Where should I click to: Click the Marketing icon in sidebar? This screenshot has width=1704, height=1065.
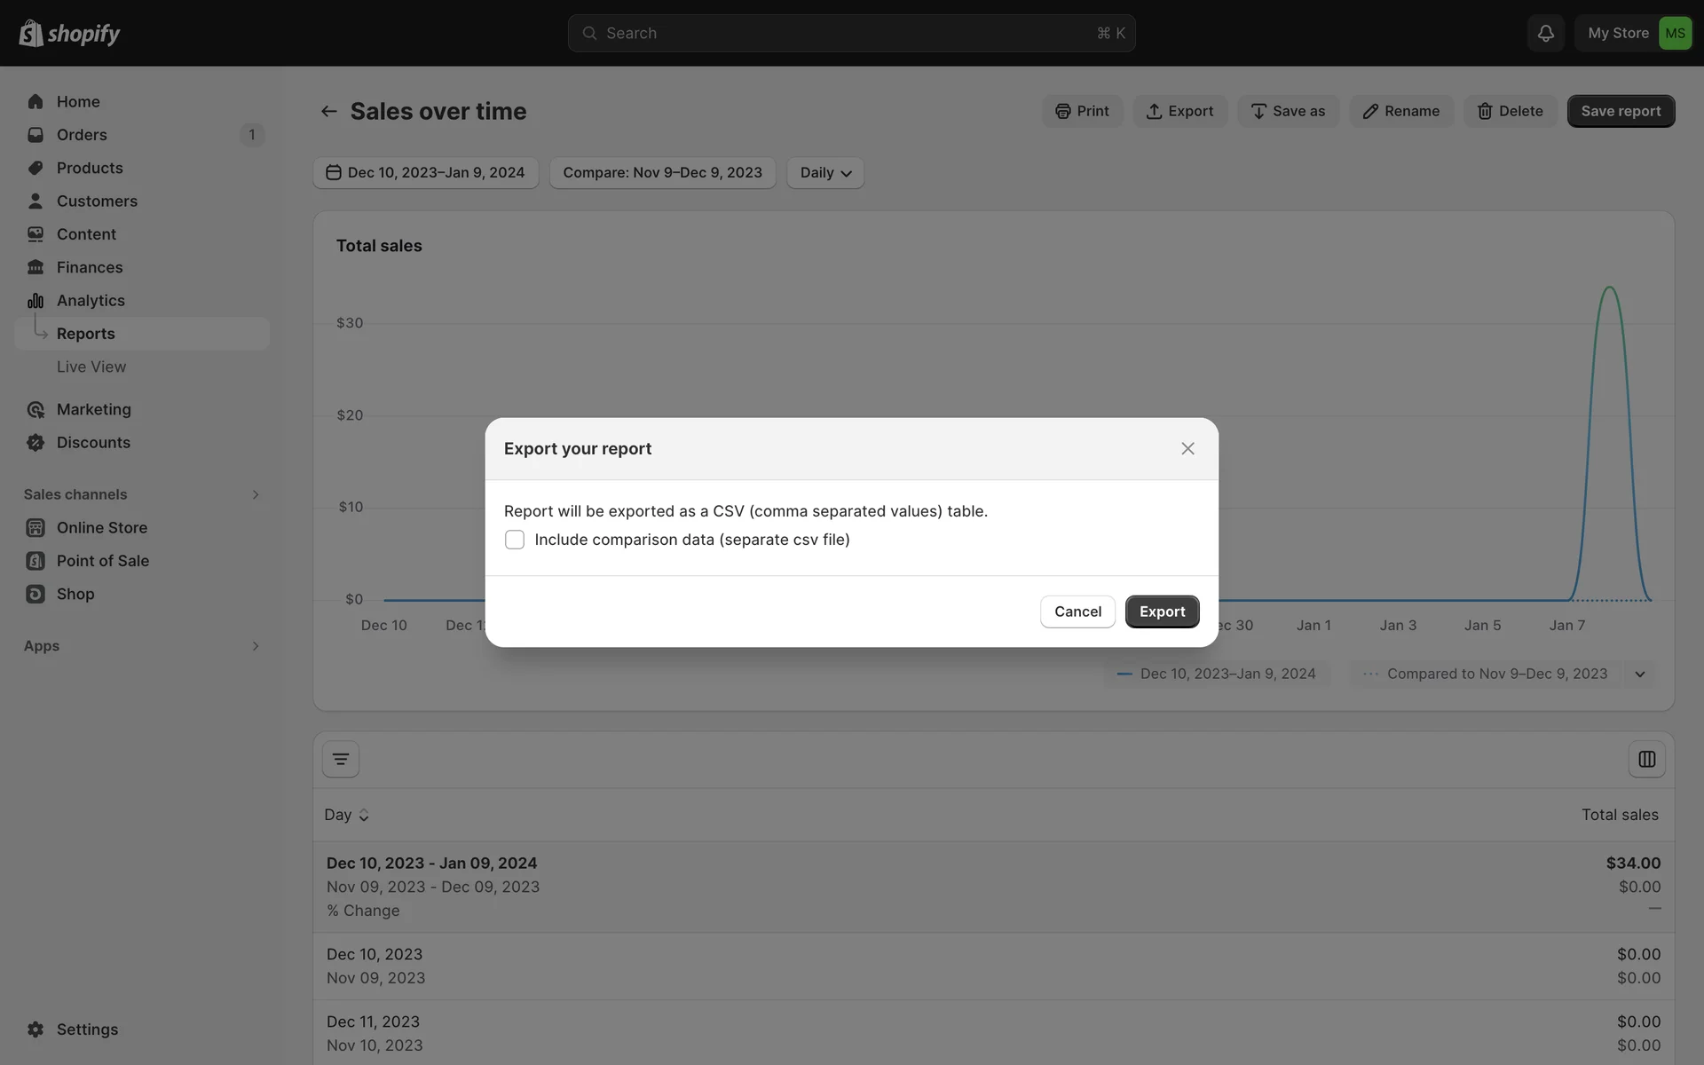(35, 409)
